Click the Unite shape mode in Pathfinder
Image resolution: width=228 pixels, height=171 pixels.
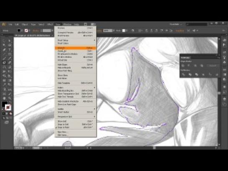(x=183, y=66)
